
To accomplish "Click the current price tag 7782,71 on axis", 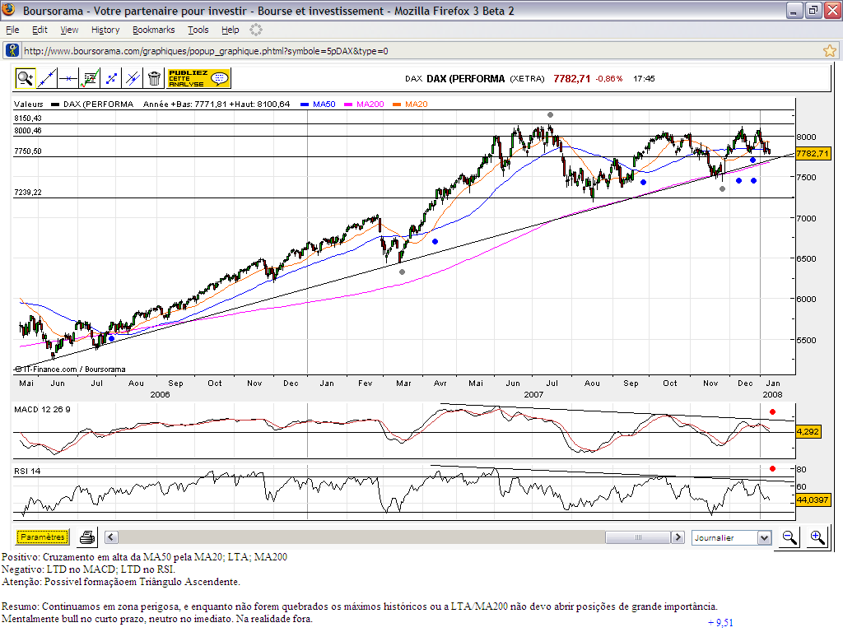I will click(813, 154).
